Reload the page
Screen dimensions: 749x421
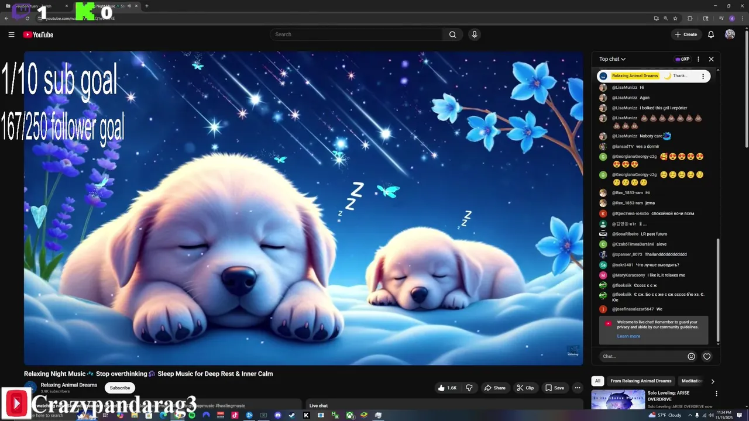pyautogui.click(x=27, y=18)
